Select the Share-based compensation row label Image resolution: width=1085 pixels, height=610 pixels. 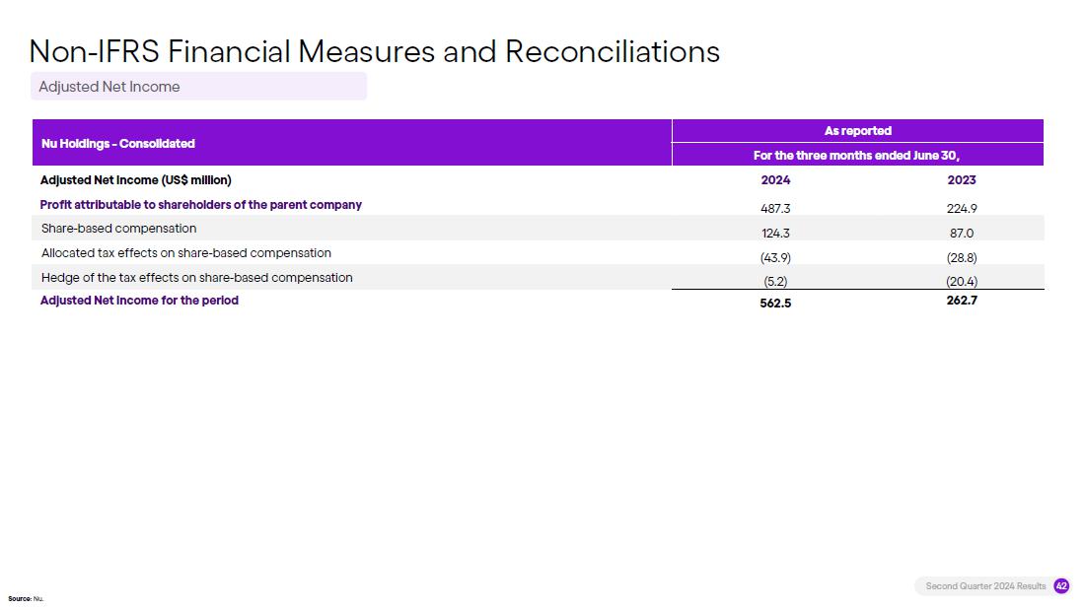click(119, 229)
